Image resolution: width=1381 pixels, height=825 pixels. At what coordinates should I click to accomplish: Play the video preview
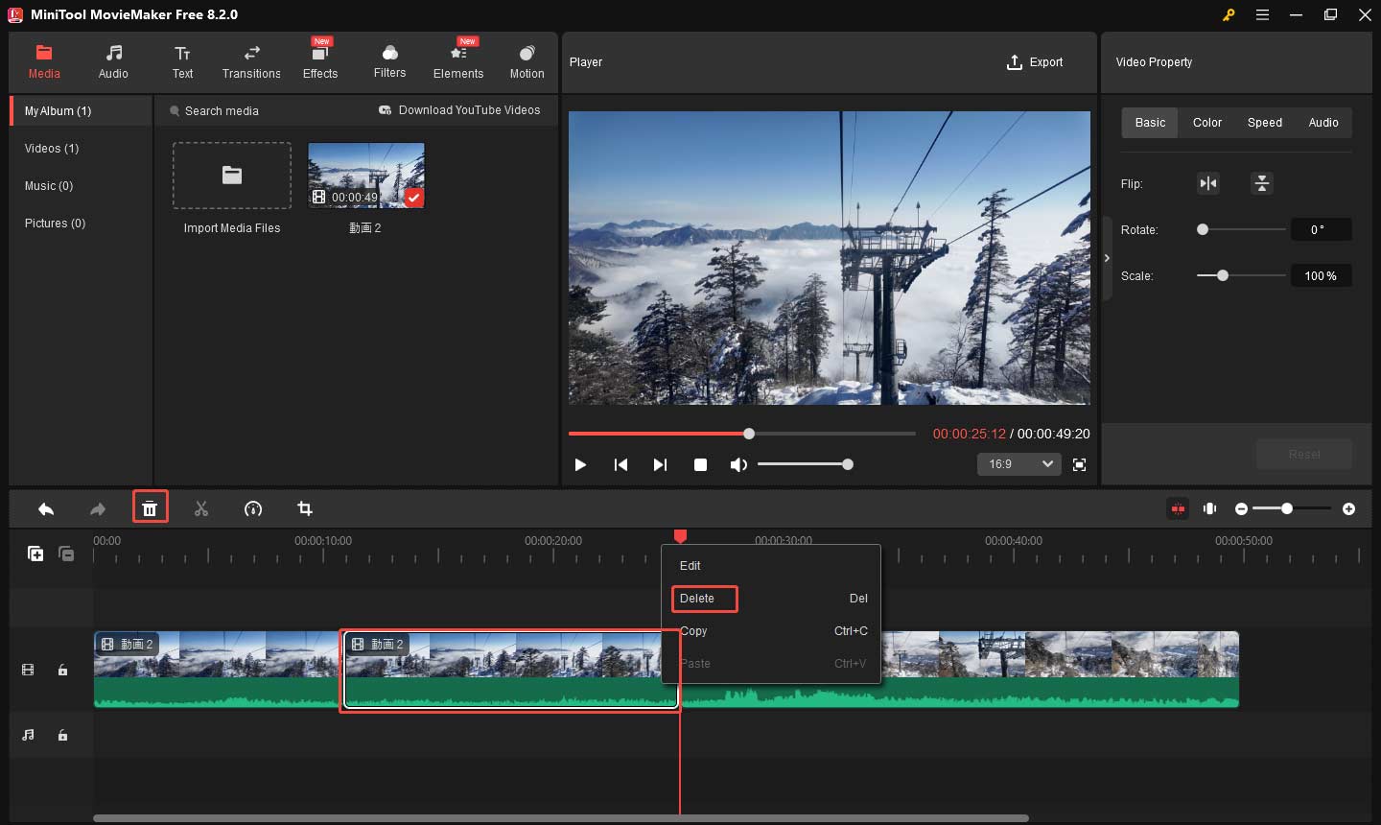pyautogui.click(x=580, y=464)
